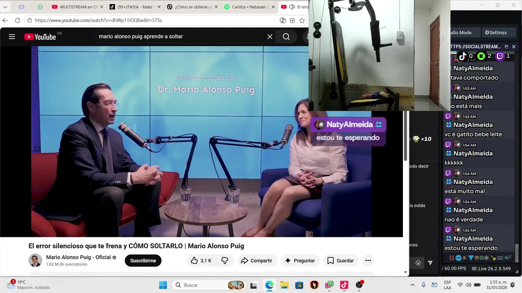
Task: Close the Carlitos Spotify tab
Action: pyautogui.click(x=274, y=7)
